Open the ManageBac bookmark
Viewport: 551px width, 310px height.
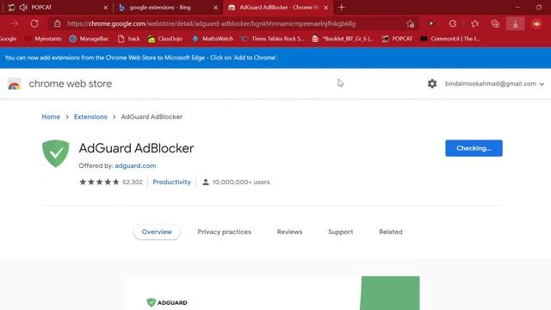pyautogui.click(x=89, y=39)
